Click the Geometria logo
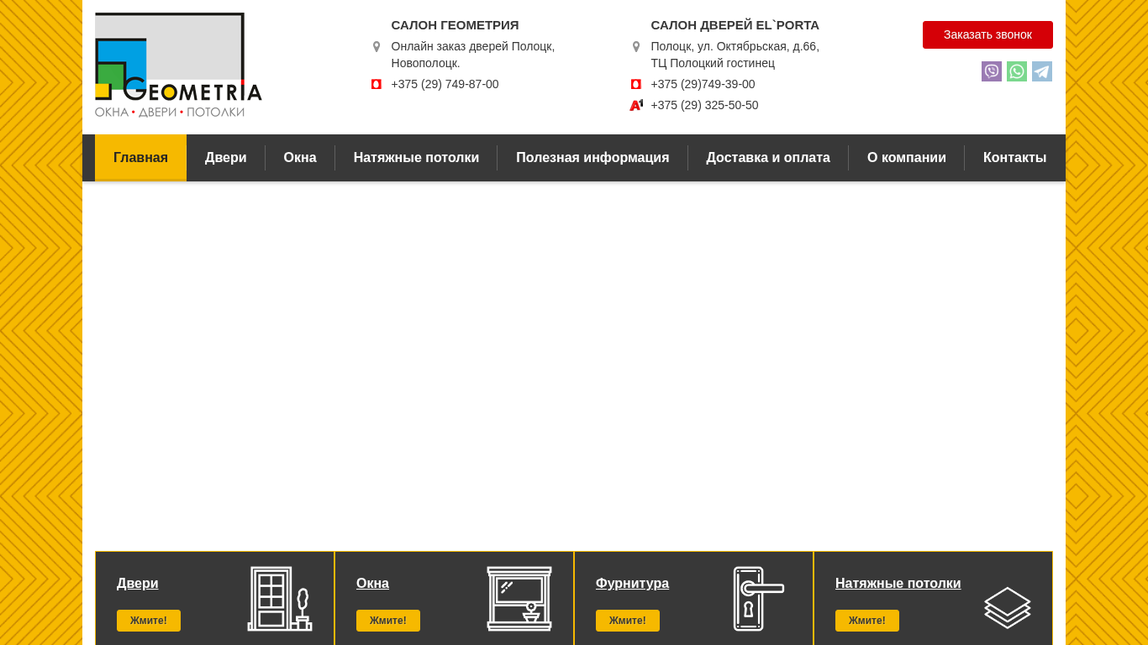The height and width of the screenshot is (645, 1148). (x=178, y=66)
